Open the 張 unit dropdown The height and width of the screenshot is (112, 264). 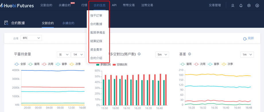(x=64, y=54)
